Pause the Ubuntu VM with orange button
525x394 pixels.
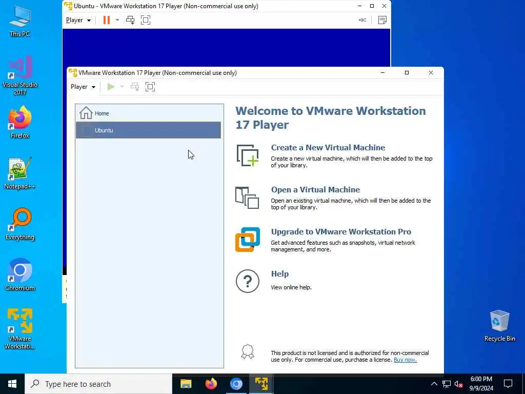pos(107,20)
